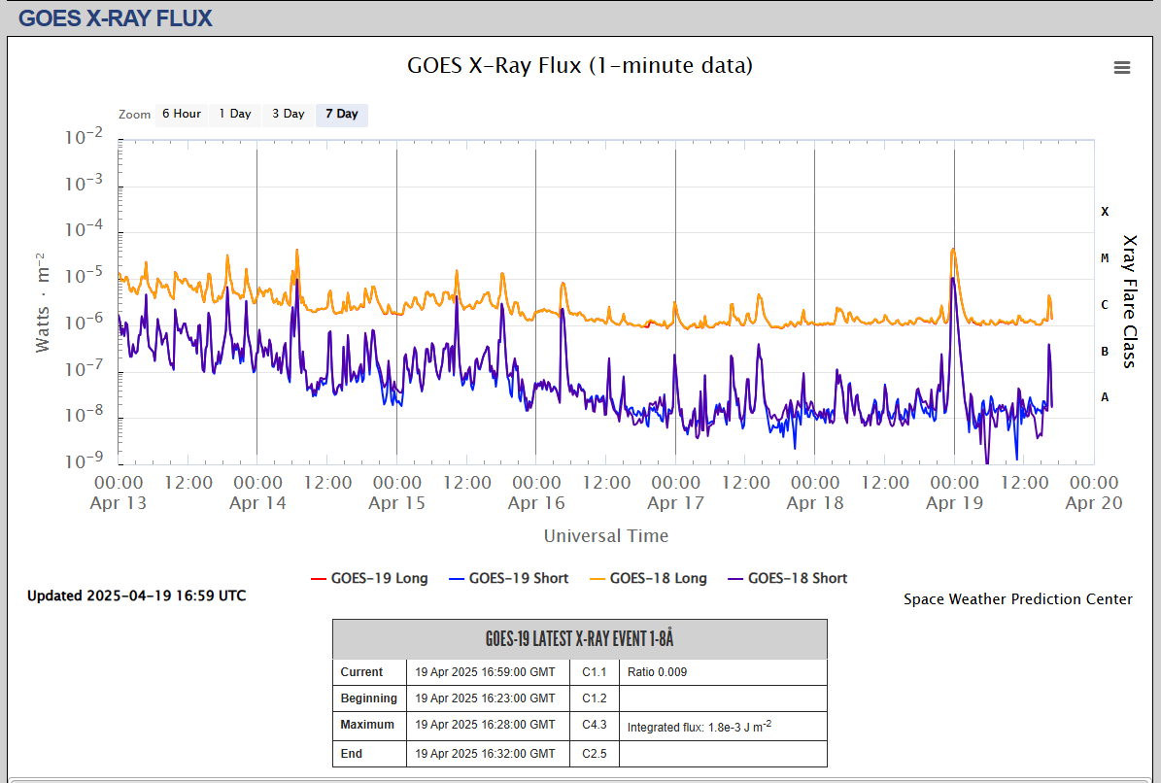1161x783 pixels.
Task: Click the Updated 2025-04-19 16:59 UTC text
Action: (136, 596)
